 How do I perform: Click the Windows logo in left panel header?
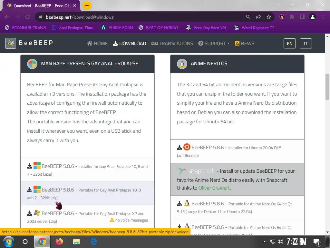32,64
